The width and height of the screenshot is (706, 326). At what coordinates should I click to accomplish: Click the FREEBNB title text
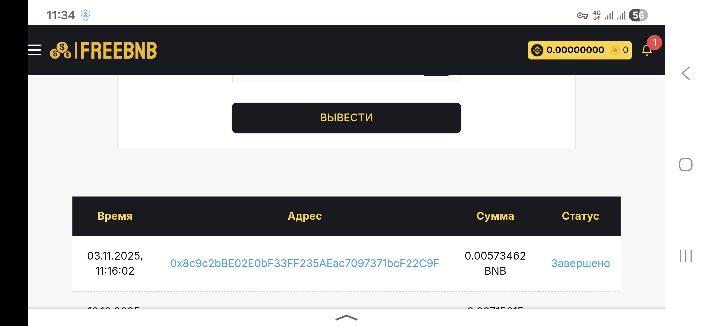pyautogui.click(x=118, y=50)
